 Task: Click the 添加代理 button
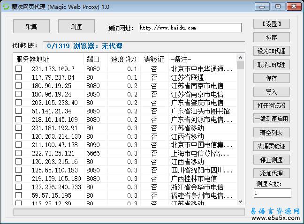pos(272,173)
